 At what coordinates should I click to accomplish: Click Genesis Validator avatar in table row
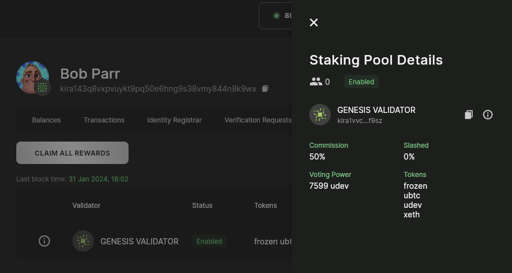click(83, 241)
